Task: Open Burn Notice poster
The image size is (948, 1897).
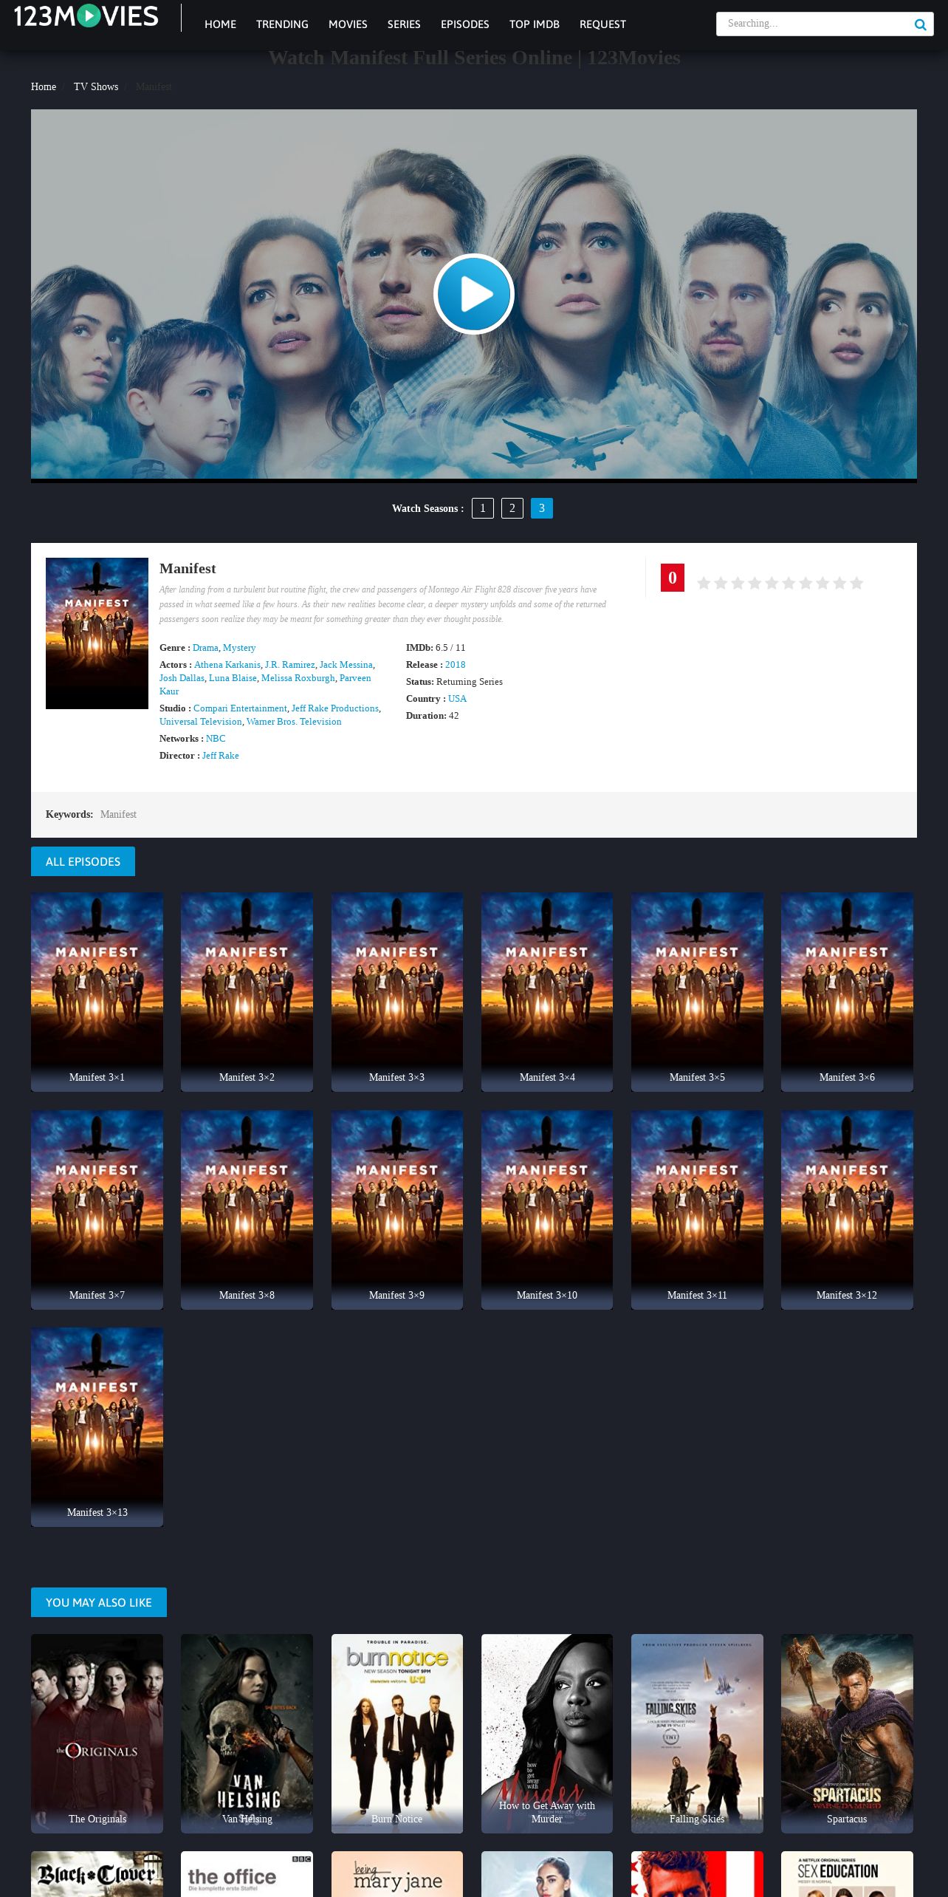Action: point(397,1733)
